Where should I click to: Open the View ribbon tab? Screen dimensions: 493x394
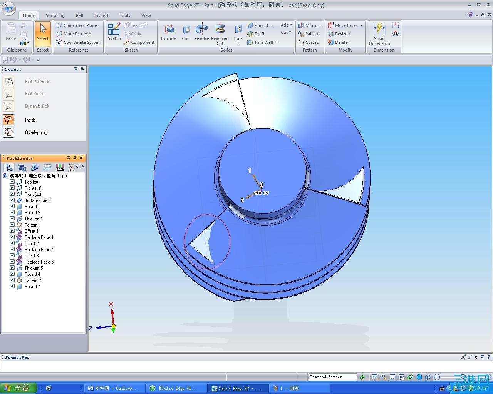(x=146, y=15)
